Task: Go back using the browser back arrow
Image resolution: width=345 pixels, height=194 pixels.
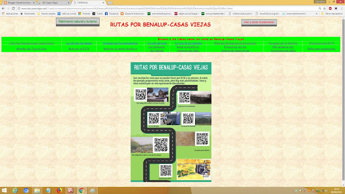Action: click(x=3, y=9)
